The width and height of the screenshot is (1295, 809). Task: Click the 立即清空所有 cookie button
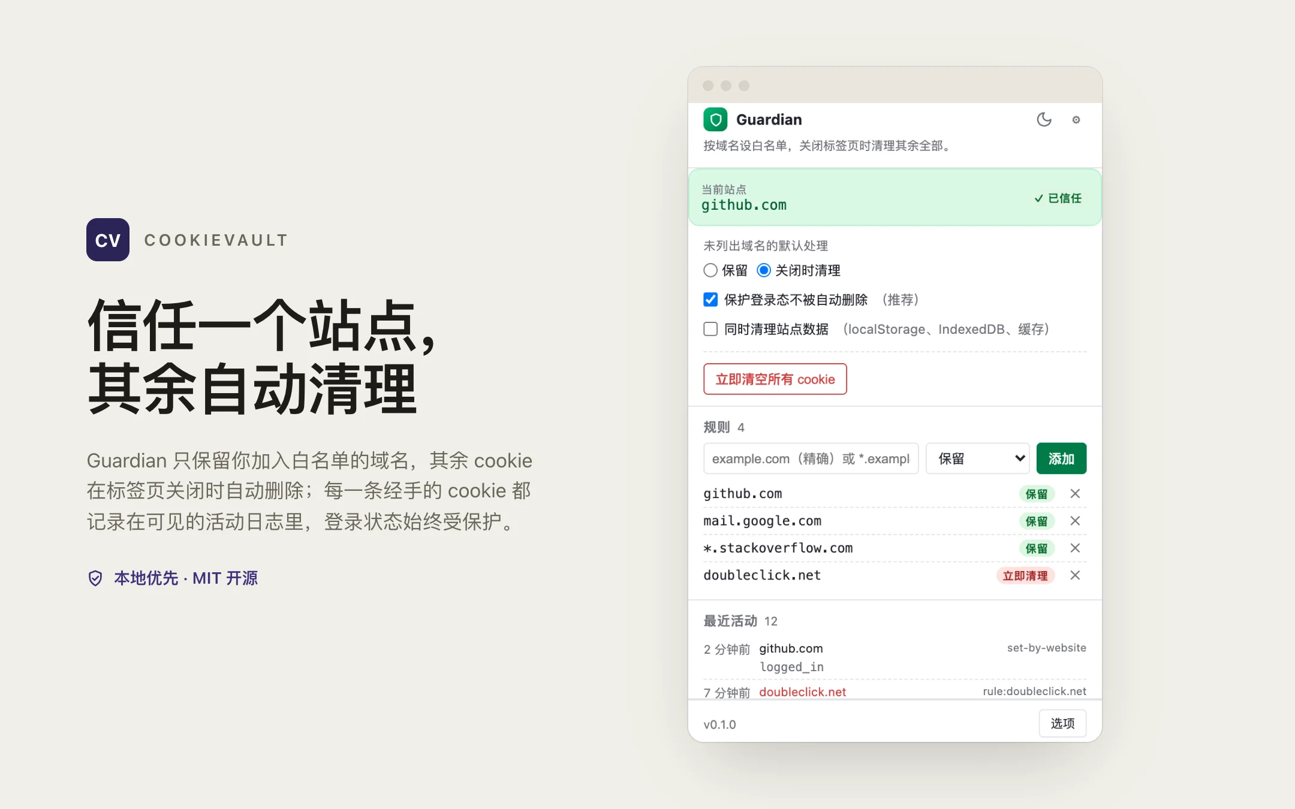click(775, 379)
